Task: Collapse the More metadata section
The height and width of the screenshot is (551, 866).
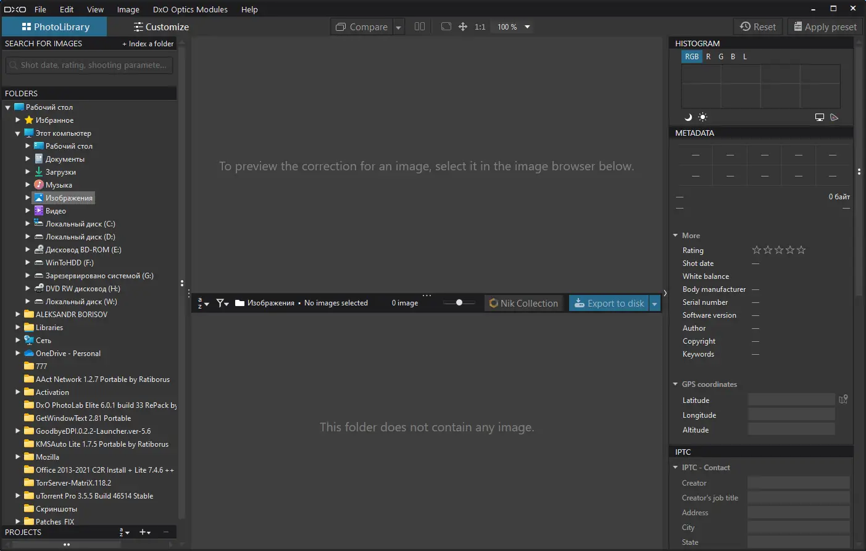Action: (x=675, y=236)
